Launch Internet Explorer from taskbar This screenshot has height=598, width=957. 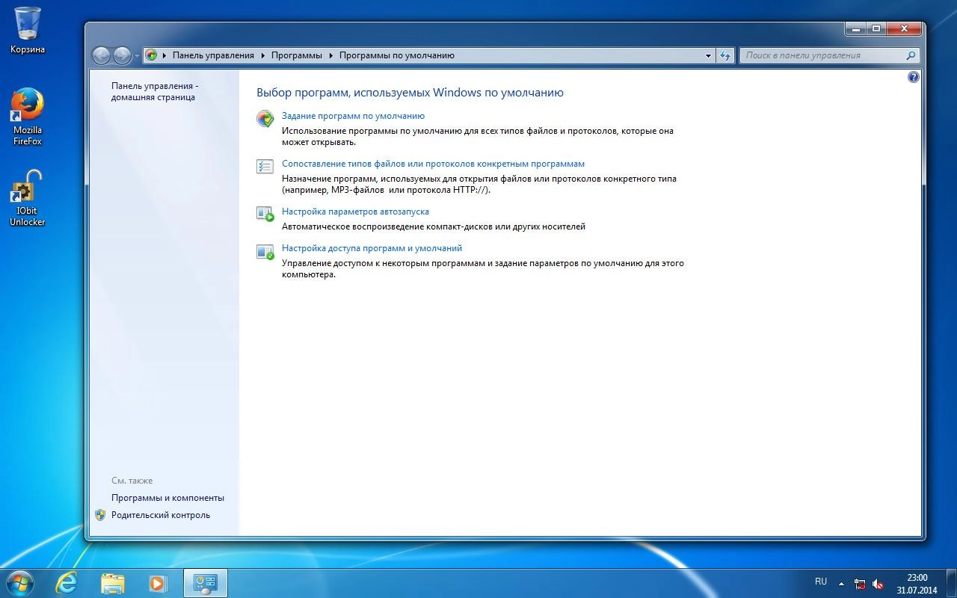coord(67,583)
